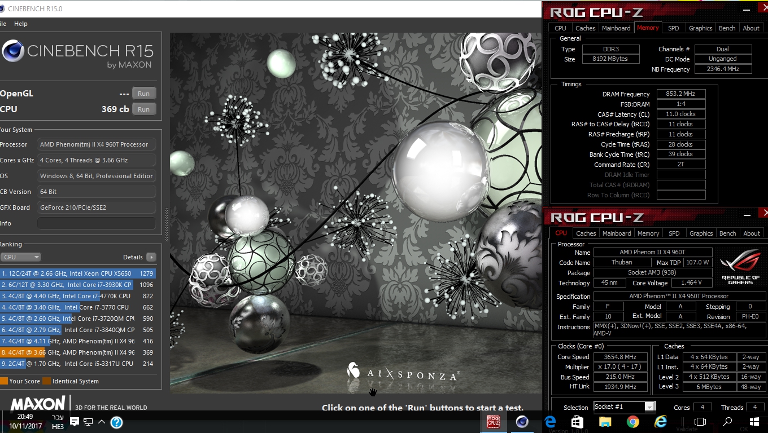Open File Explorer from the taskbar
The width and height of the screenshot is (768, 433).
tap(605, 422)
